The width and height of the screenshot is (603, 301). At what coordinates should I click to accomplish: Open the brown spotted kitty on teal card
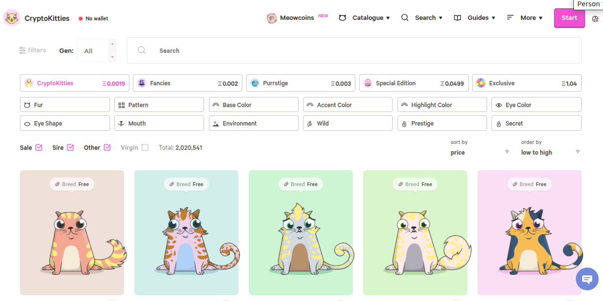pyautogui.click(x=186, y=233)
